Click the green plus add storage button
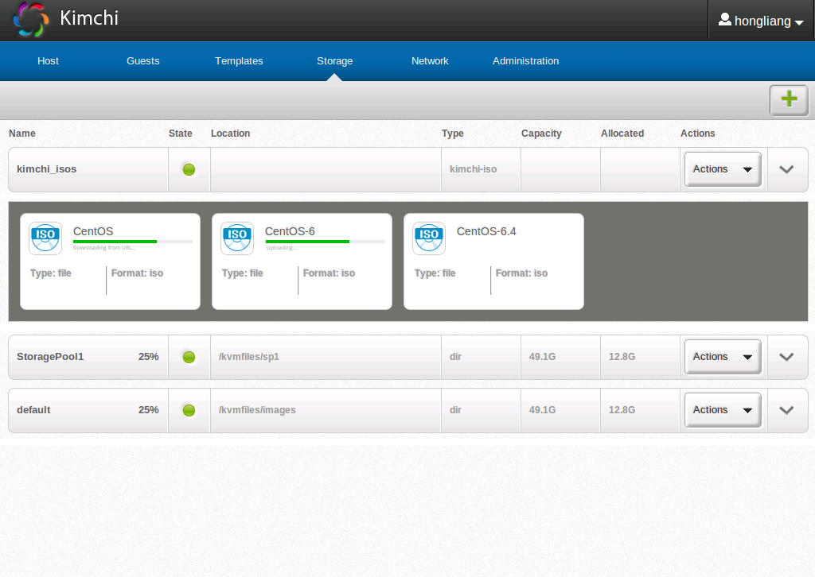The image size is (815, 577). 788,99
